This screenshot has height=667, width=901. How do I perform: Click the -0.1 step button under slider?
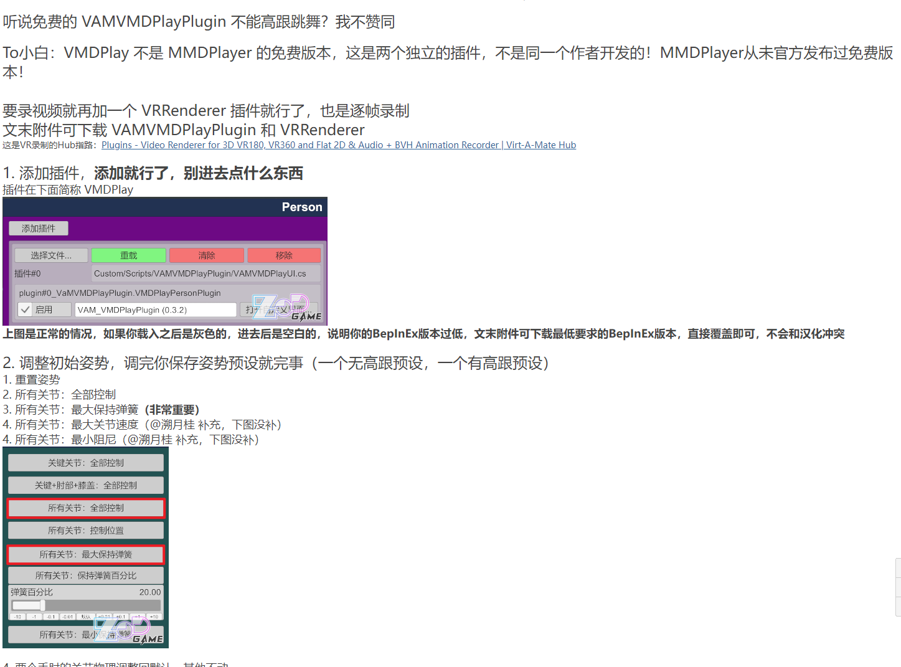[51, 617]
